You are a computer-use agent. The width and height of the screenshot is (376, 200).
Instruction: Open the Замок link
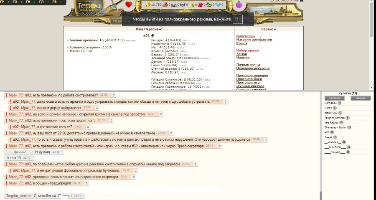[x=241, y=54]
